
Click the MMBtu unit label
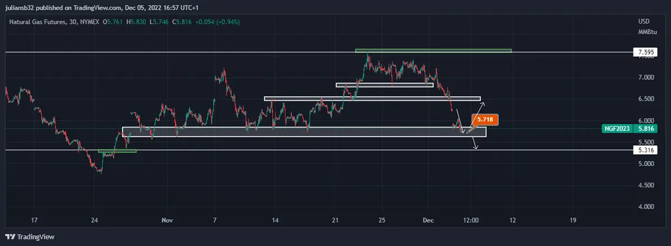pos(647,32)
